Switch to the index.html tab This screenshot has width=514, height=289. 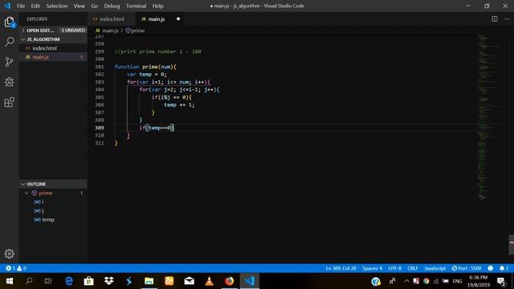pyautogui.click(x=112, y=19)
